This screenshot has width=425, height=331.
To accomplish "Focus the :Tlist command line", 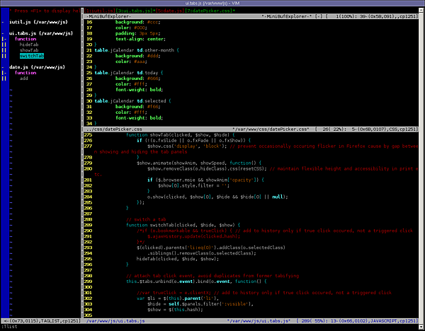I will (x=10, y=326).
